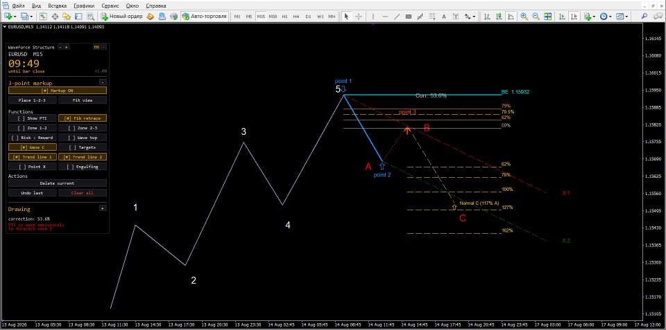This screenshot has width=666, height=330.
Task: Open the Файл menu
Action: 18,6
